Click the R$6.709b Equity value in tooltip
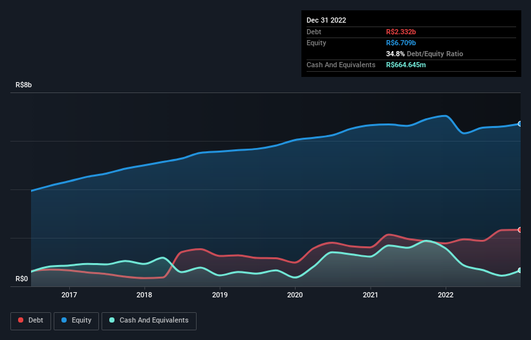531x340 pixels. (401, 43)
